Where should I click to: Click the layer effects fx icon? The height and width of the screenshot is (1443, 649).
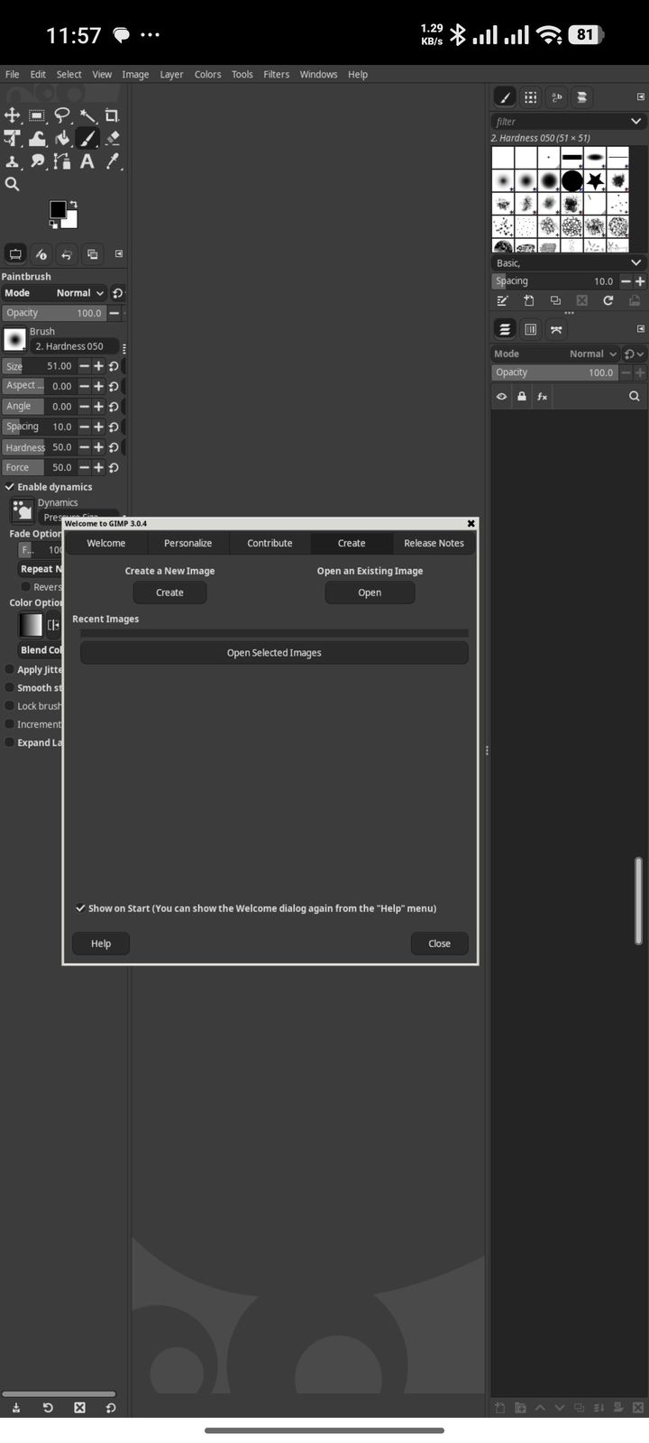point(542,396)
